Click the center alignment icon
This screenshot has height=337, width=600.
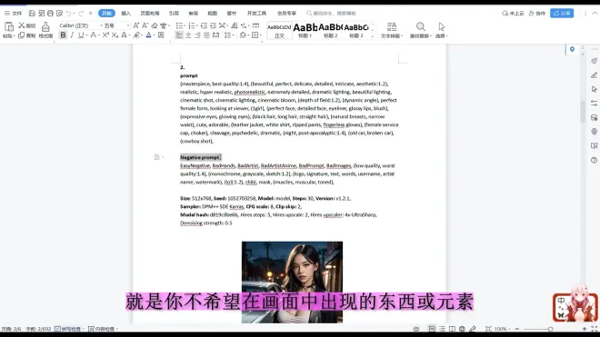188,35
